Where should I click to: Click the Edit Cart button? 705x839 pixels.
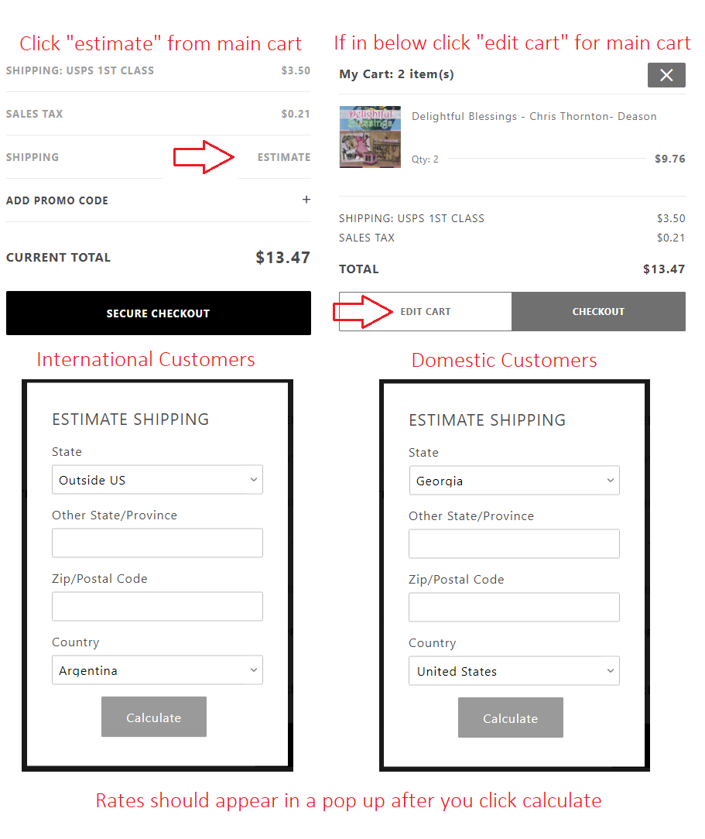pos(426,311)
